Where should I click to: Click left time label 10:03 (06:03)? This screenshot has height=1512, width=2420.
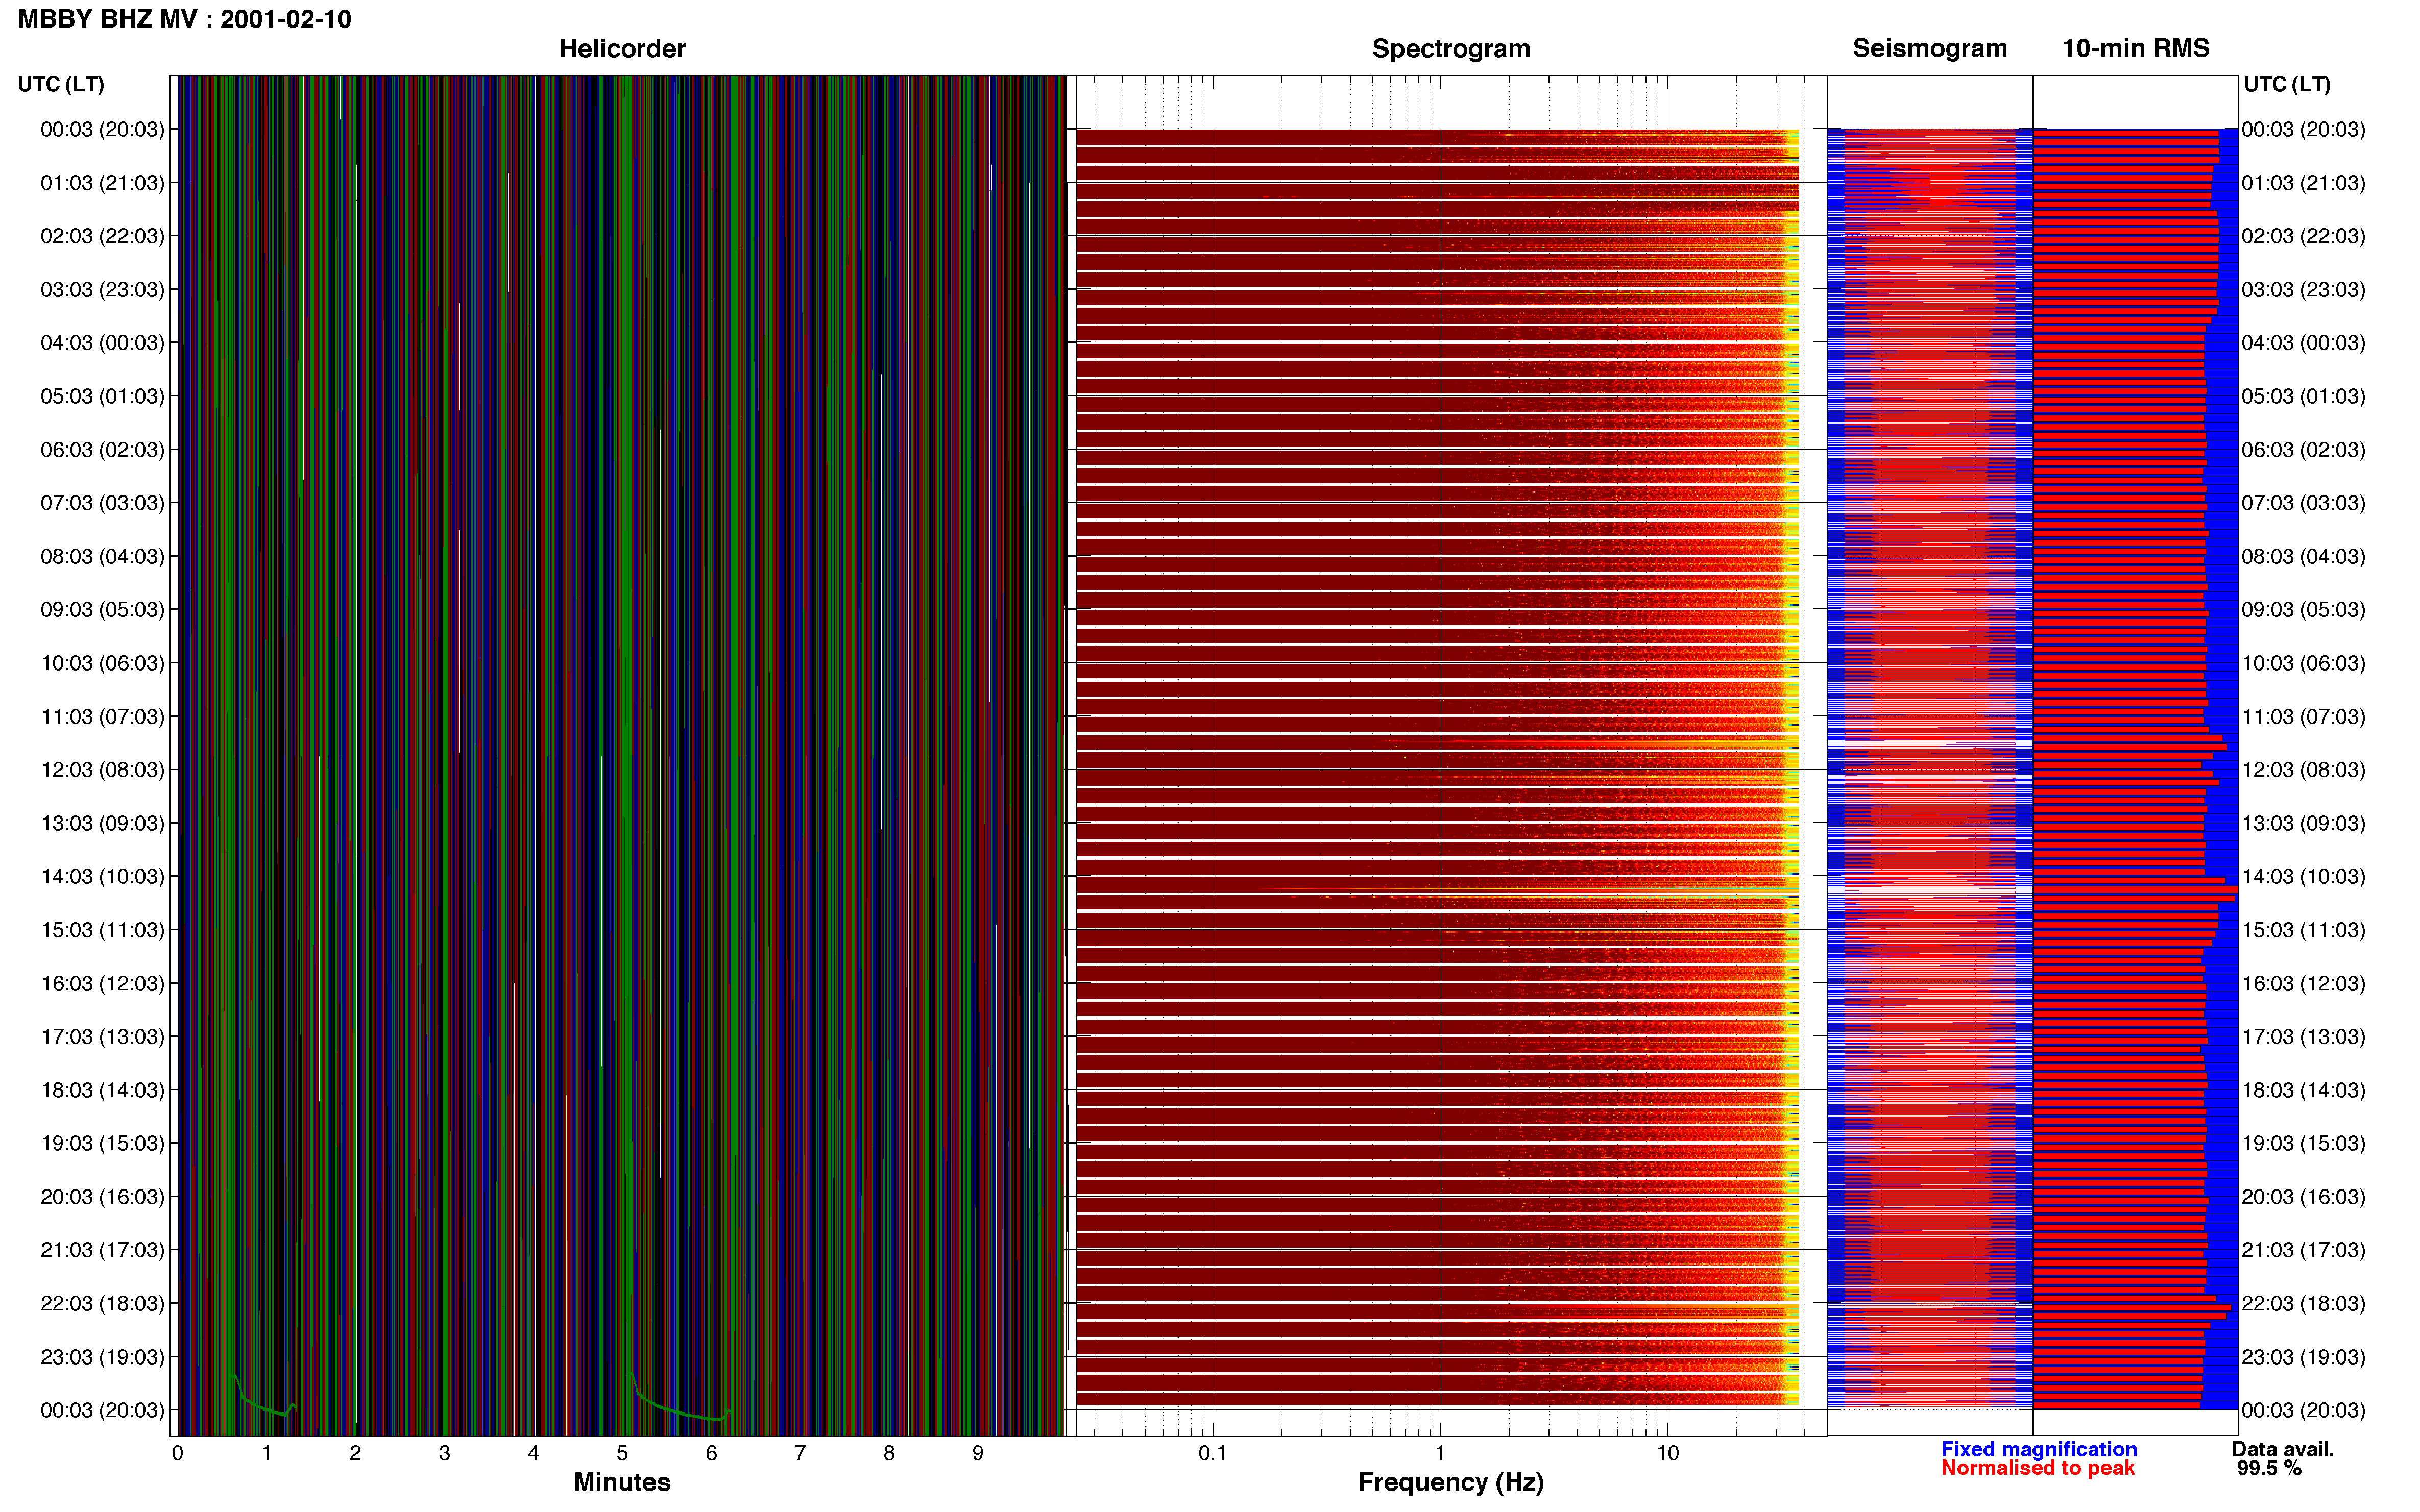[102, 663]
